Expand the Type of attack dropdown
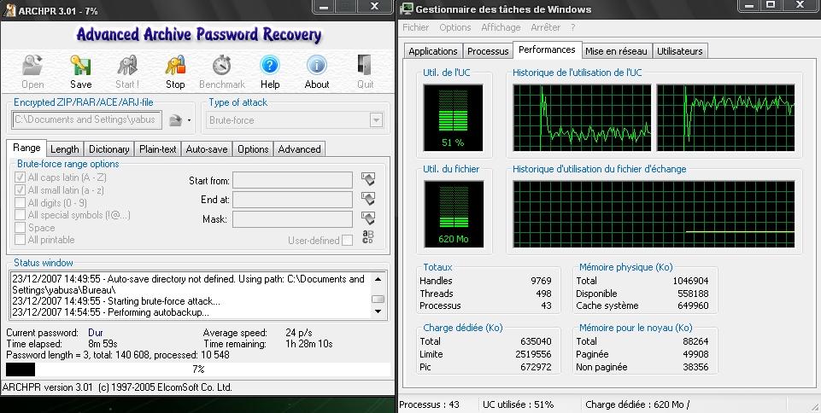This screenshot has height=413, width=821. [x=376, y=120]
